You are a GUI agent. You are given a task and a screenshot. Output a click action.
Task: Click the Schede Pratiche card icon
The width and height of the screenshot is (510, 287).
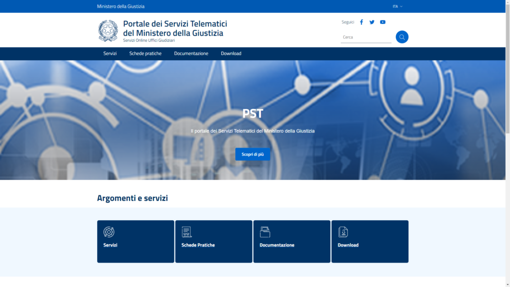pyautogui.click(x=187, y=232)
